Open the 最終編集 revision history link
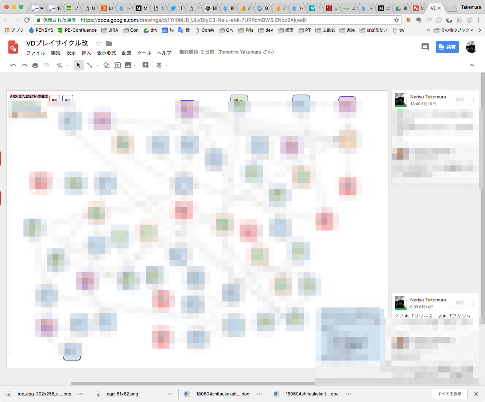Viewport: 485px width, 402px height. pos(228,52)
